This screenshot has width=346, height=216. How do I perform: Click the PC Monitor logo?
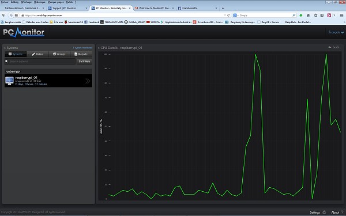pos(24,32)
